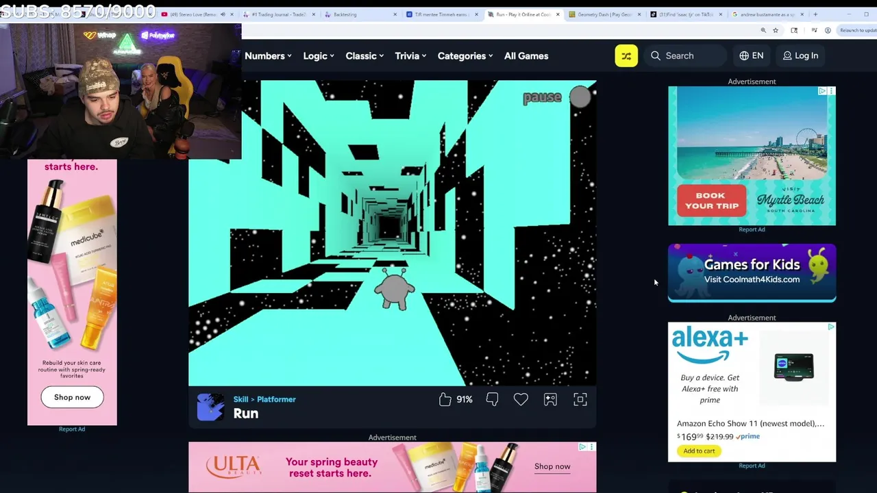Viewport: 877px width, 493px height.
Task: Click Amazon Echo Show 11 product title
Action: click(x=750, y=423)
